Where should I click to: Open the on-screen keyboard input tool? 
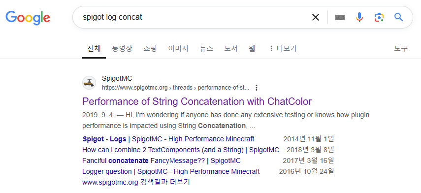click(340, 17)
